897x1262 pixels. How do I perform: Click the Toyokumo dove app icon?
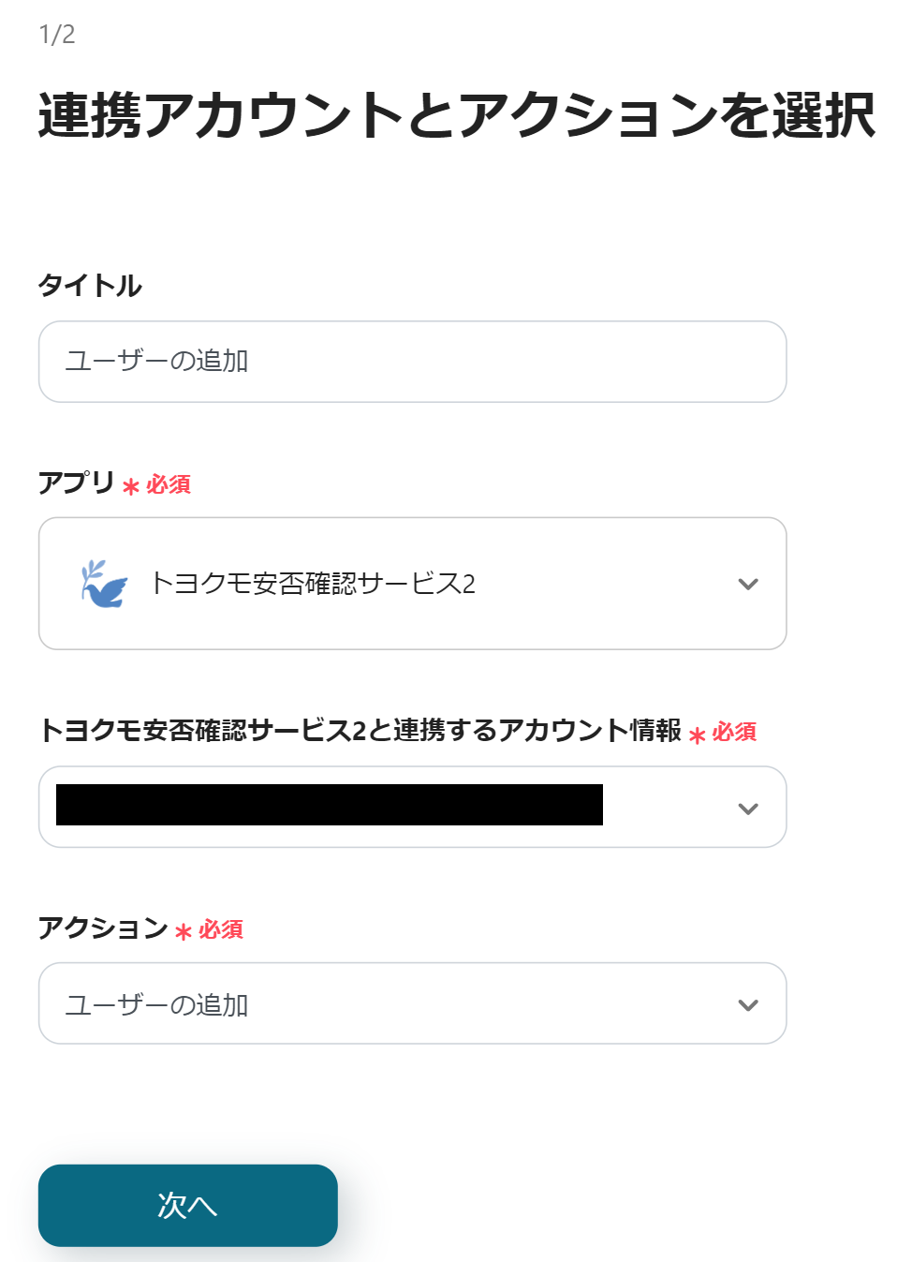point(103,584)
